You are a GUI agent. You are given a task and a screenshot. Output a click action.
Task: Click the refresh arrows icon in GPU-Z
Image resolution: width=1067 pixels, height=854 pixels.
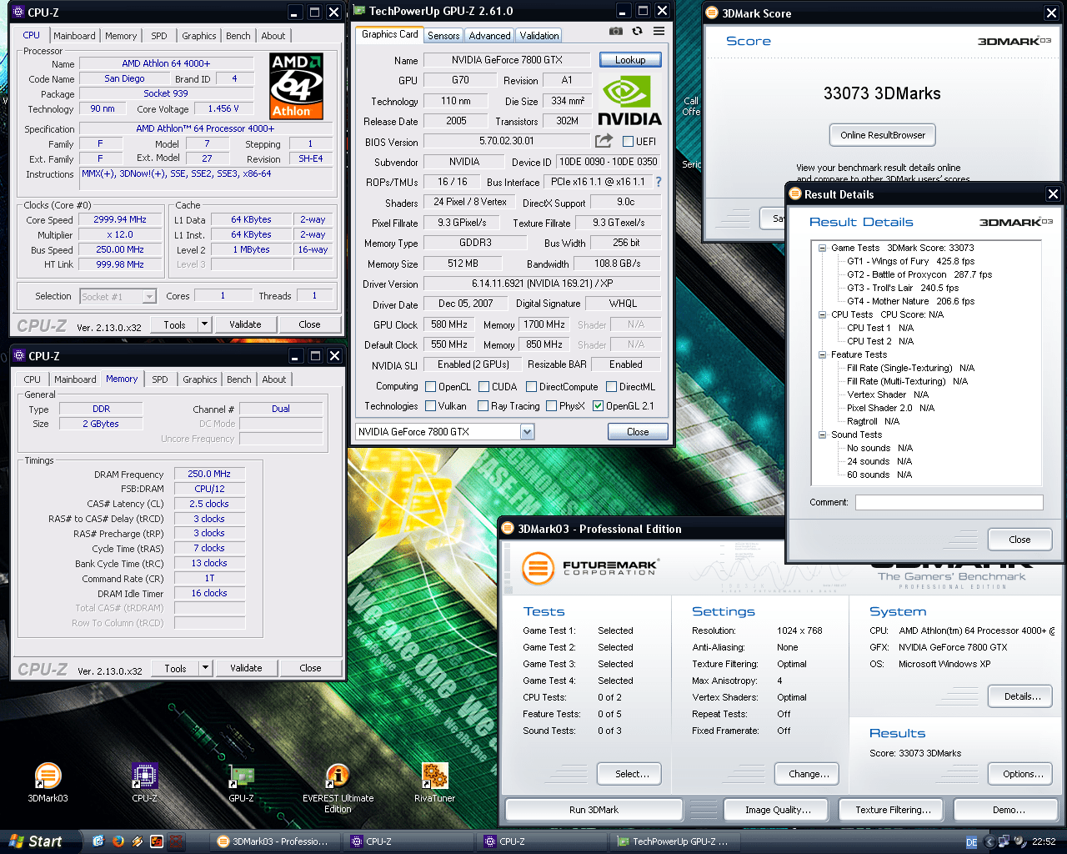click(638, 31)
